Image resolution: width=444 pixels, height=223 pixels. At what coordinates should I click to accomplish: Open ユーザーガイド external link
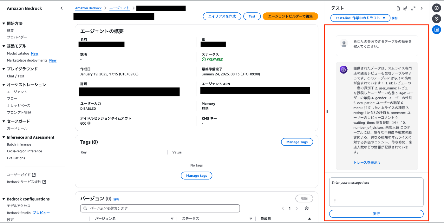click(21, 175)
